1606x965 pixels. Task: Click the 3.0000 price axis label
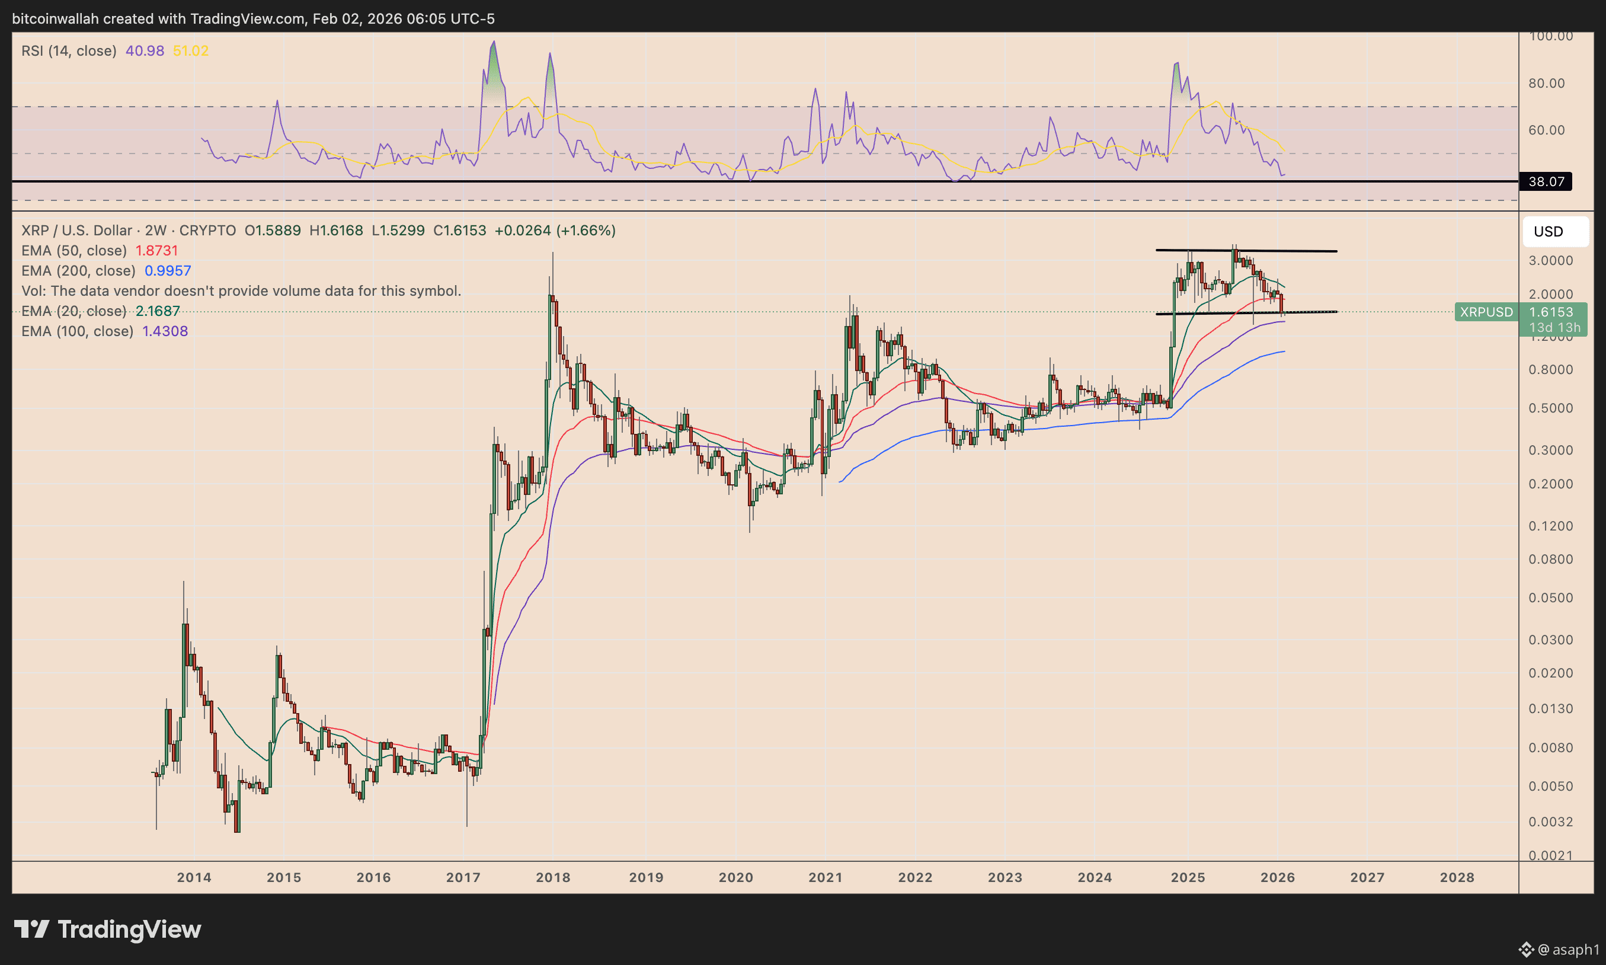1551,260
